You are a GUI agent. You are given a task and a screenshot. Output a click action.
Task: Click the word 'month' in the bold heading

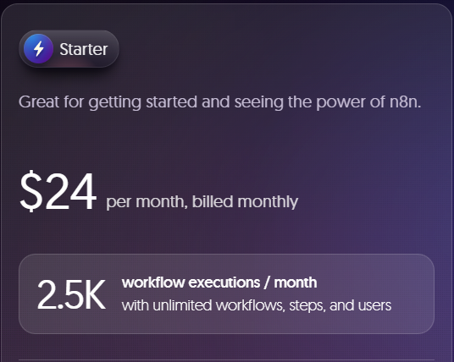296,282
